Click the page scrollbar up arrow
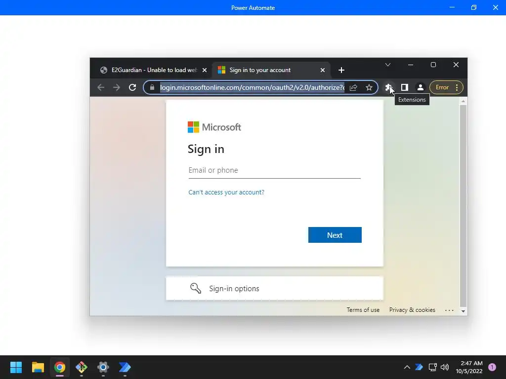 pos(463,101)
